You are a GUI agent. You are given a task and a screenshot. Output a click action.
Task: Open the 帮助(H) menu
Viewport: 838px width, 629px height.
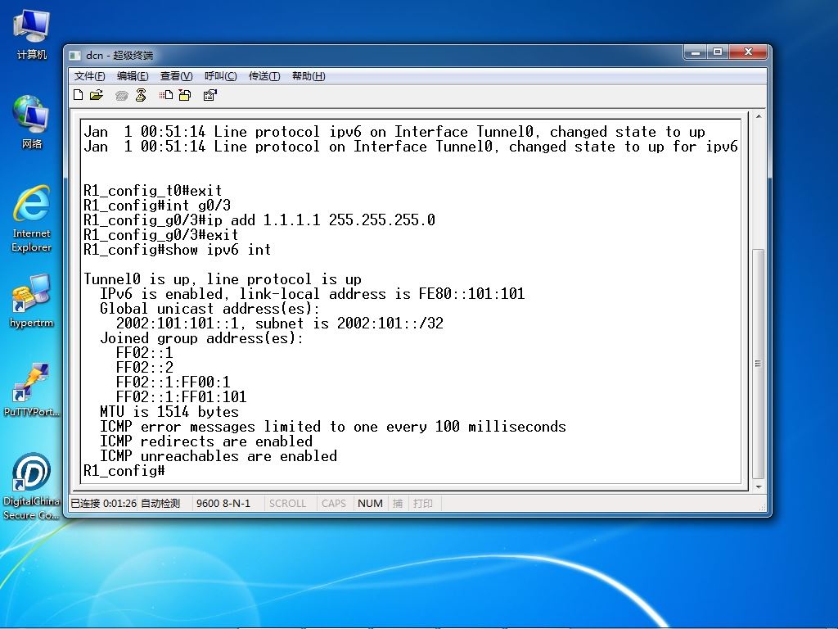309,76
